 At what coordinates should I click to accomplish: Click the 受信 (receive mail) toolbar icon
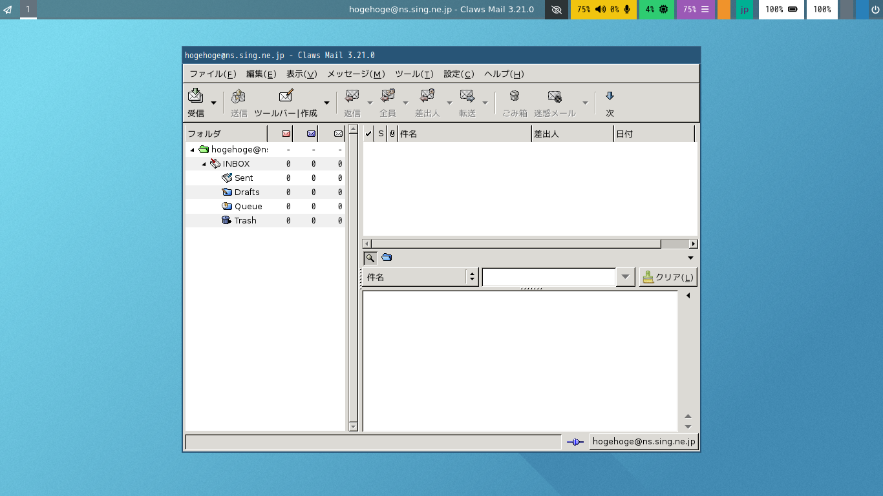pos(195,96)
